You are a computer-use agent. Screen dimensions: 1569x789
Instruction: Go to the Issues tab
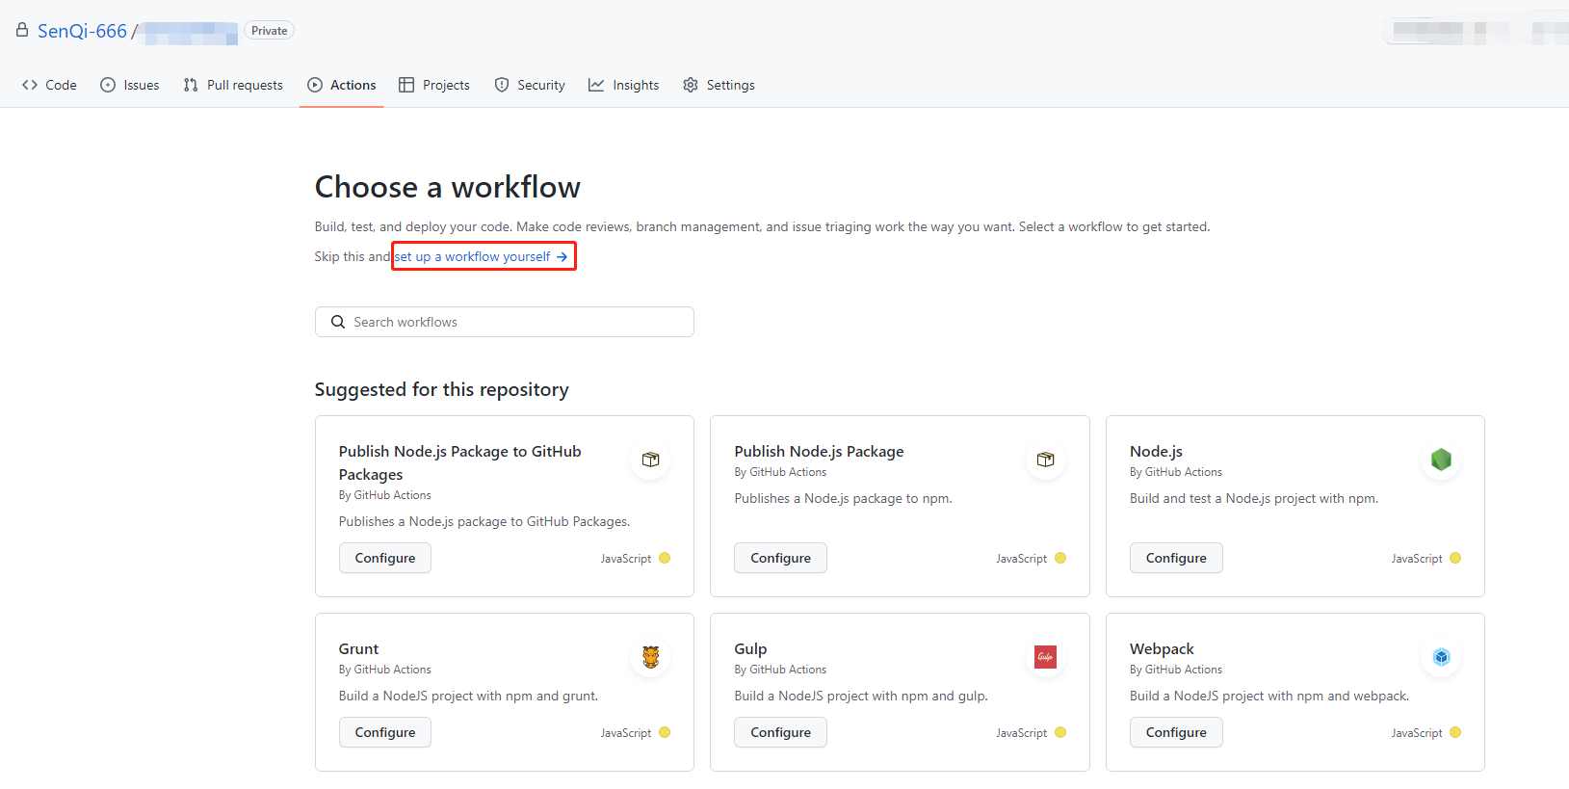point(130,85)
